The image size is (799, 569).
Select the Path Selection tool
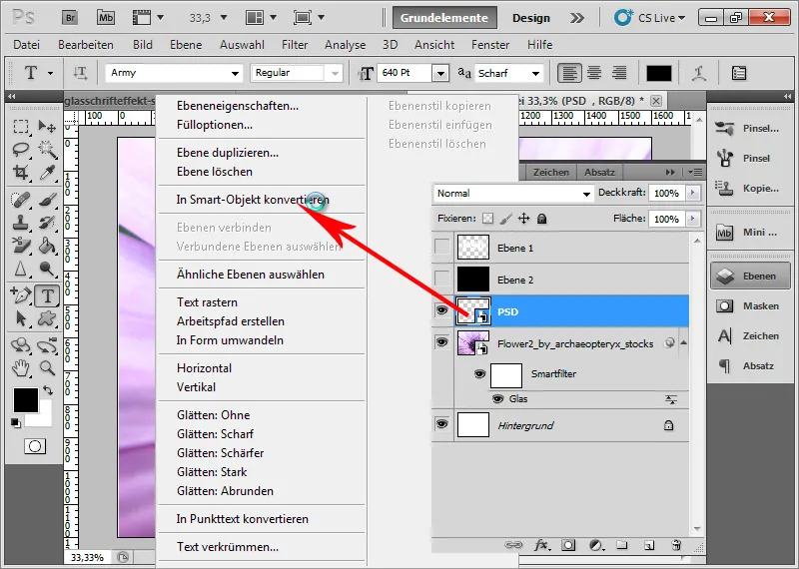point(21,318)
